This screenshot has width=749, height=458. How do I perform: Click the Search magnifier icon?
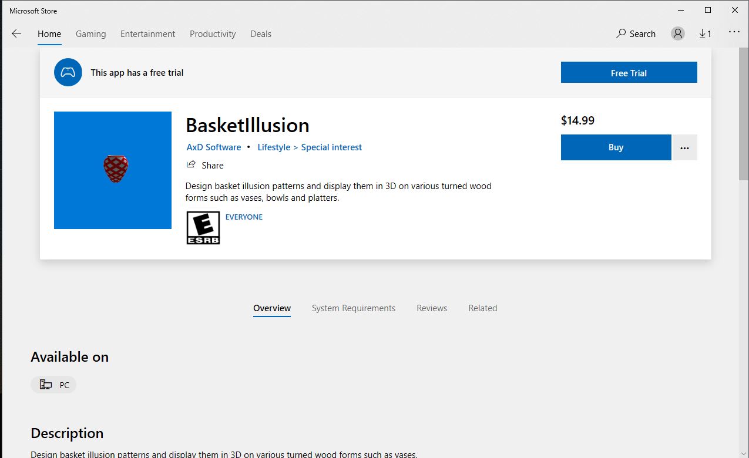coord(621,34)
